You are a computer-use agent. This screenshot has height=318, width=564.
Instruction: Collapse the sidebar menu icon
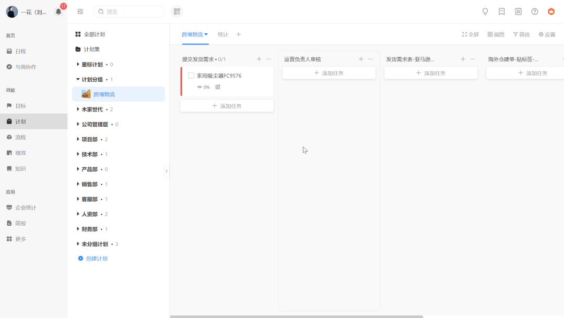(80, 11)
